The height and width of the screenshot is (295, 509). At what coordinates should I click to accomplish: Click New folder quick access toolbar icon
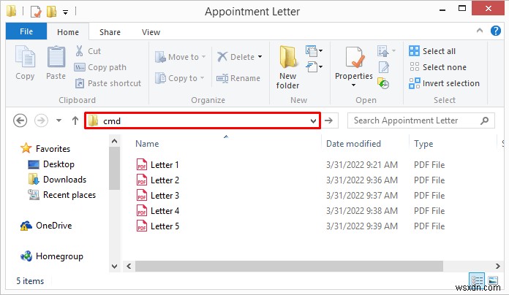coord(51,12)
